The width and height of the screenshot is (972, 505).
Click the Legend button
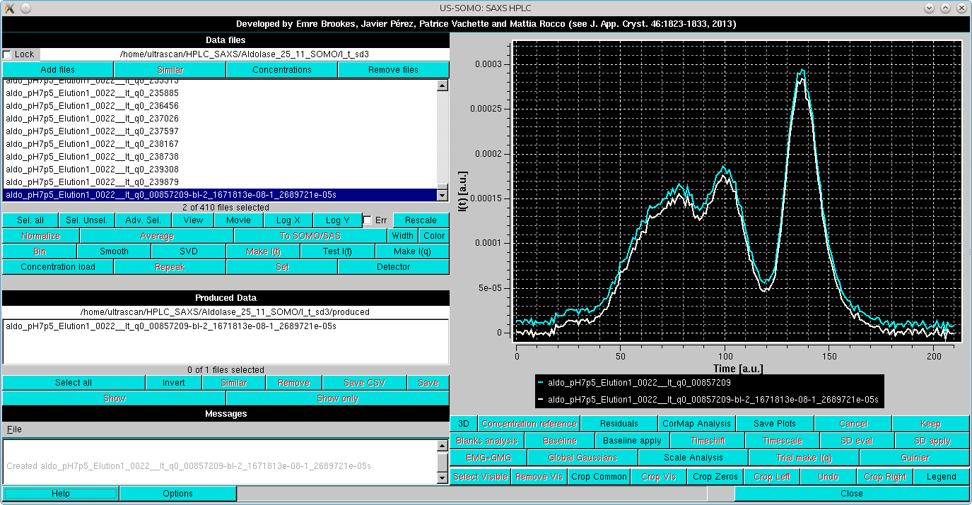point(941,477)
